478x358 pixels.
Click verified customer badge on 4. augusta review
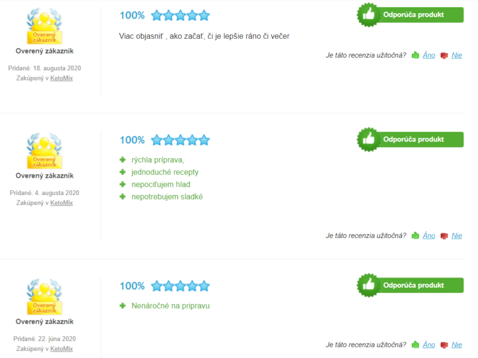[x=44, y=150]
